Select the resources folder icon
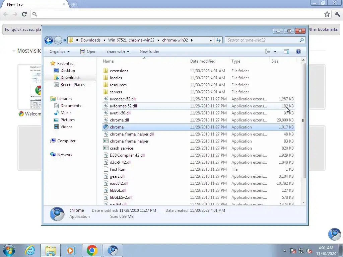The image size is (343, 257). (106, 85)
